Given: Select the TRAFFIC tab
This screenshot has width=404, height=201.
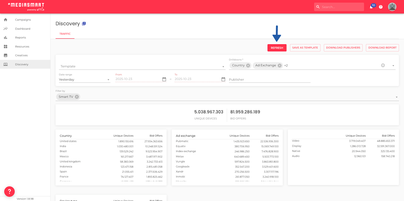Looking at the screenshot, I should pos(65,34).
